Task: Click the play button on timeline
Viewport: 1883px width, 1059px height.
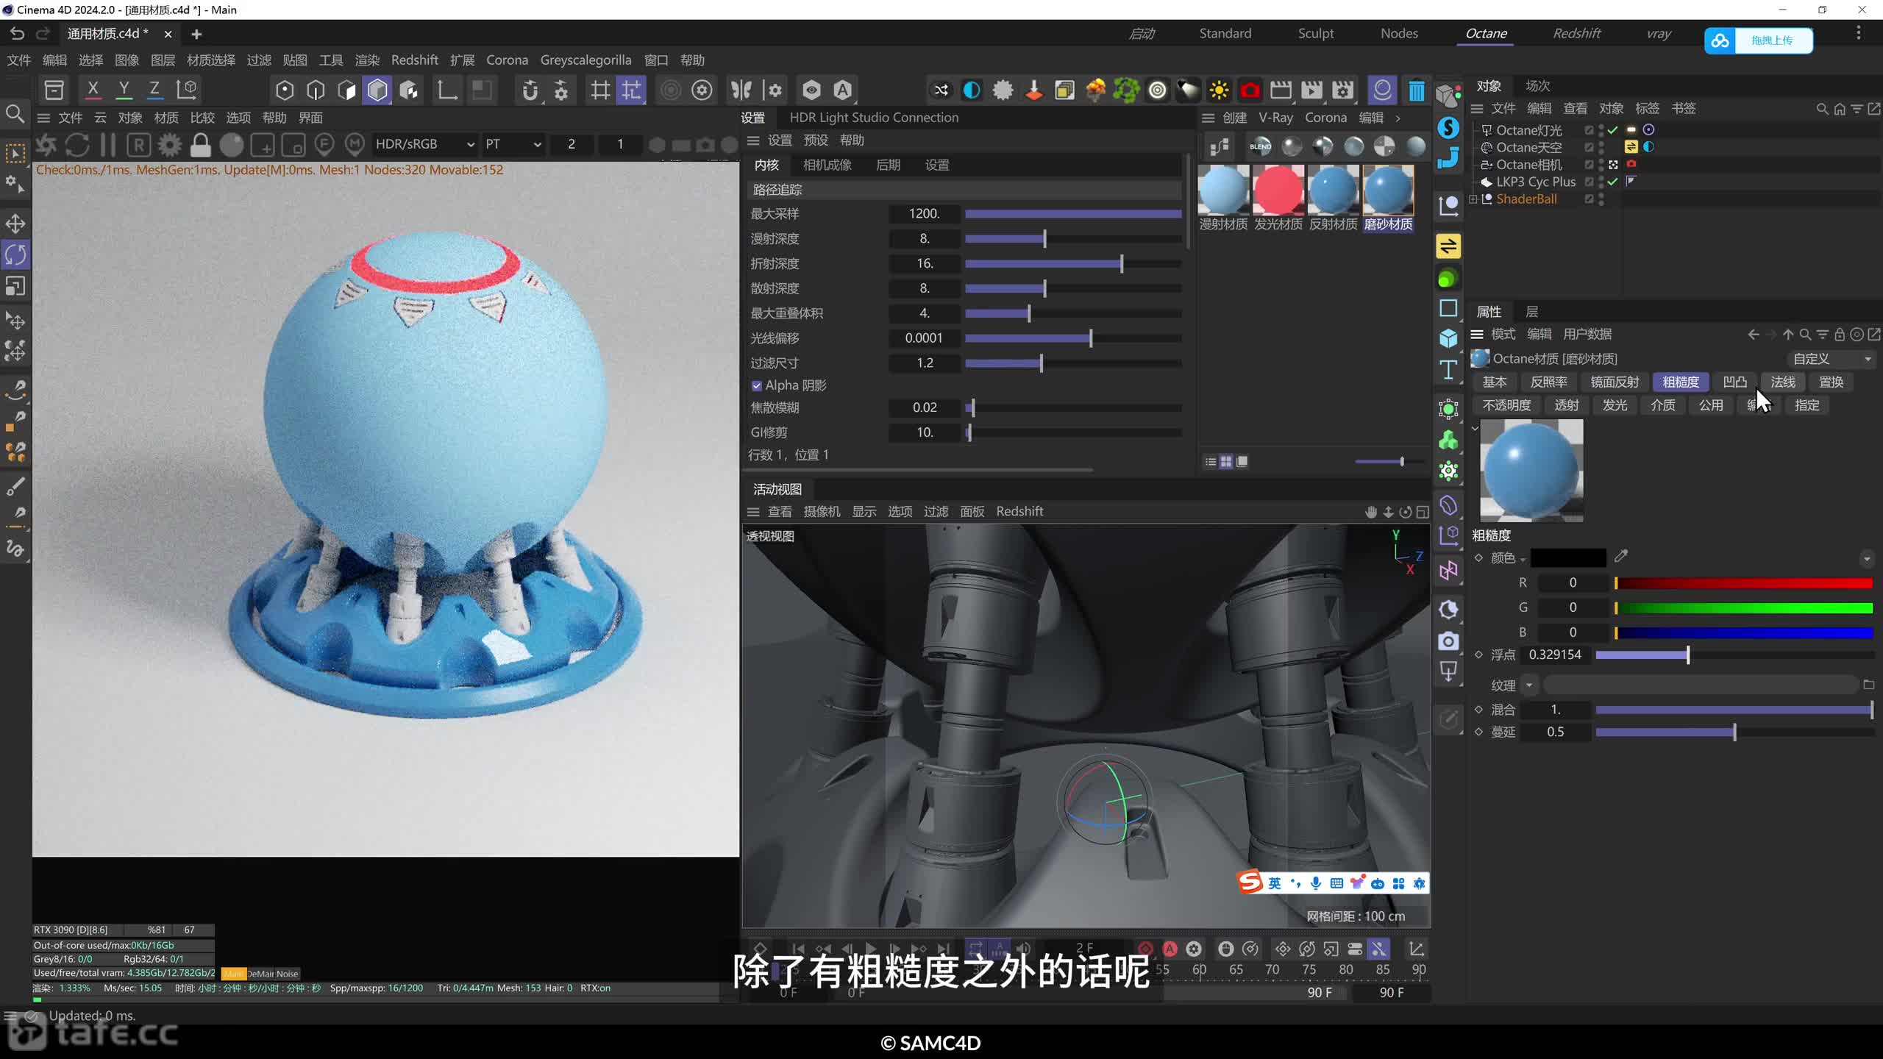Action: click(871, 949)
